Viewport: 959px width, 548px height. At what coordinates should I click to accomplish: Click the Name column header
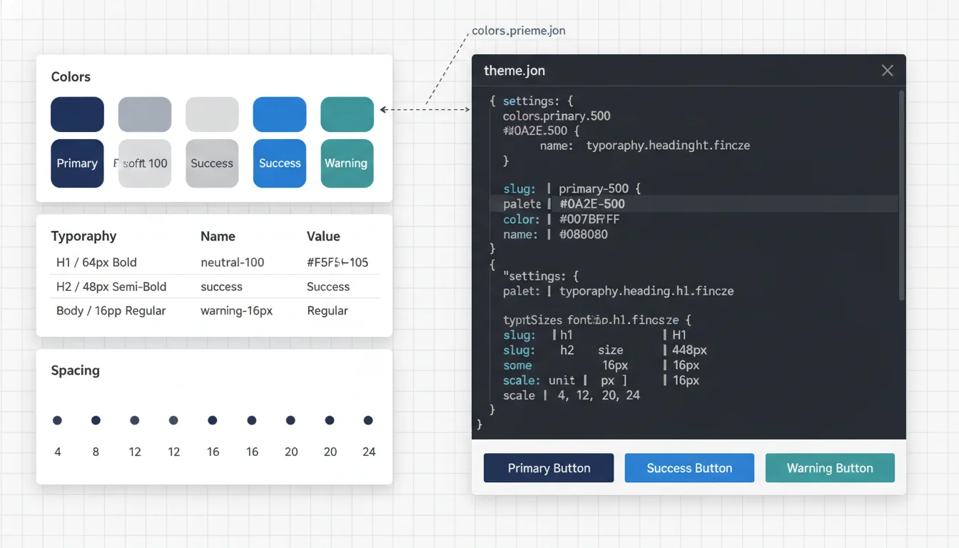click(218, 236)
